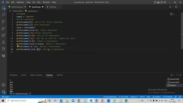Expand the new terminal launch profile dropdown
Screen dimensions: 183x103
point(174,75)
